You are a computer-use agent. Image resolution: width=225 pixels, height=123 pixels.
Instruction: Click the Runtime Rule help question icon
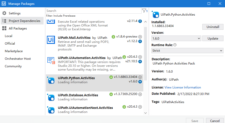[175, 45]
